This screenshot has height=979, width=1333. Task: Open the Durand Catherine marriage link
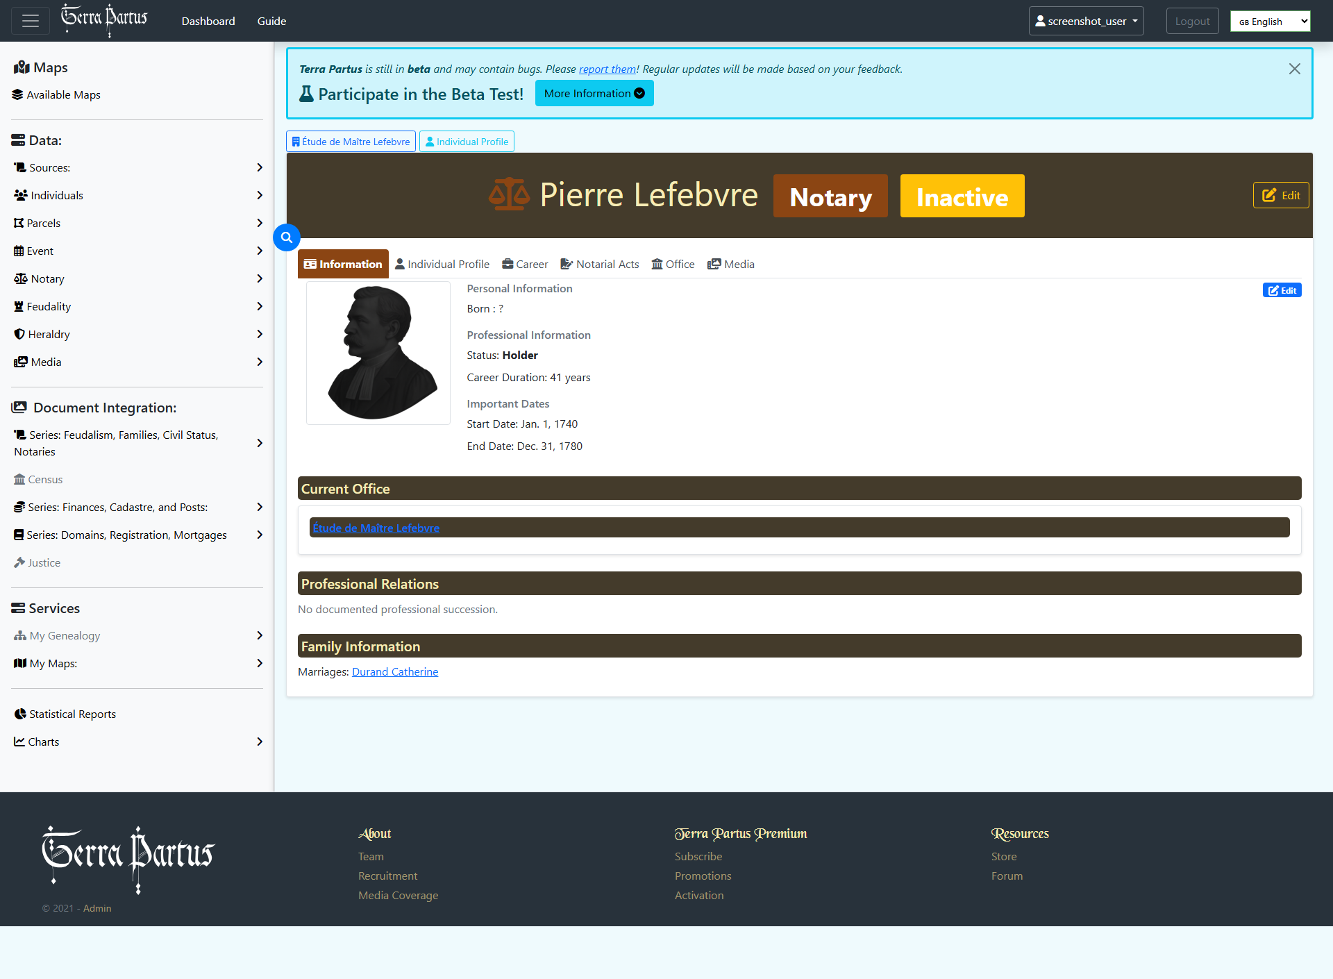click(395, 671)
